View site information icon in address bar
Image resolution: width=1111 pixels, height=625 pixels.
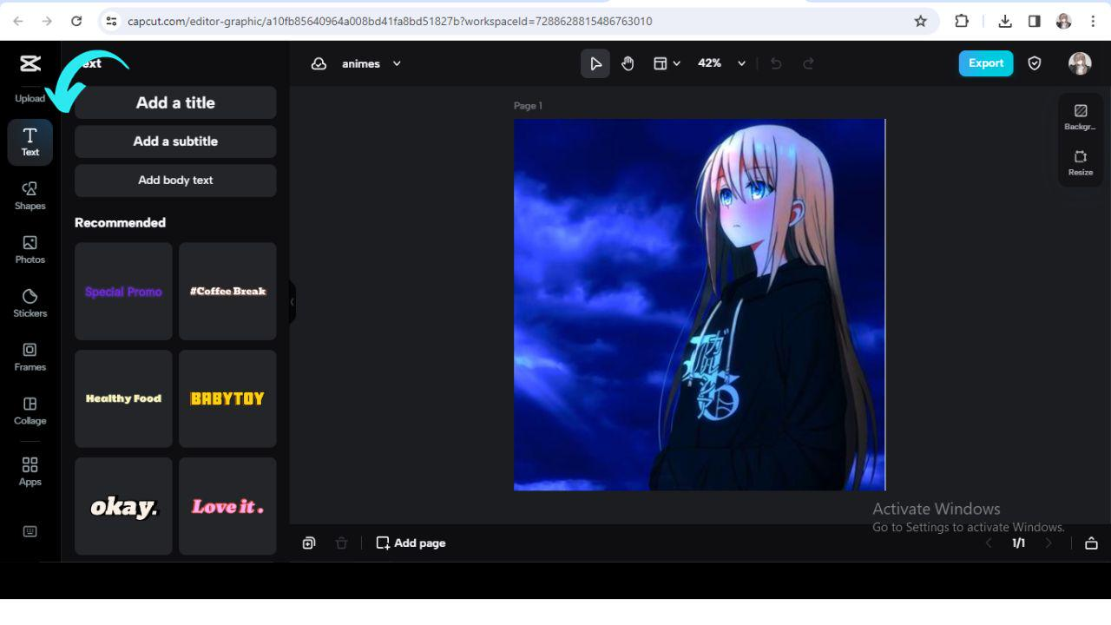[111, 21]
